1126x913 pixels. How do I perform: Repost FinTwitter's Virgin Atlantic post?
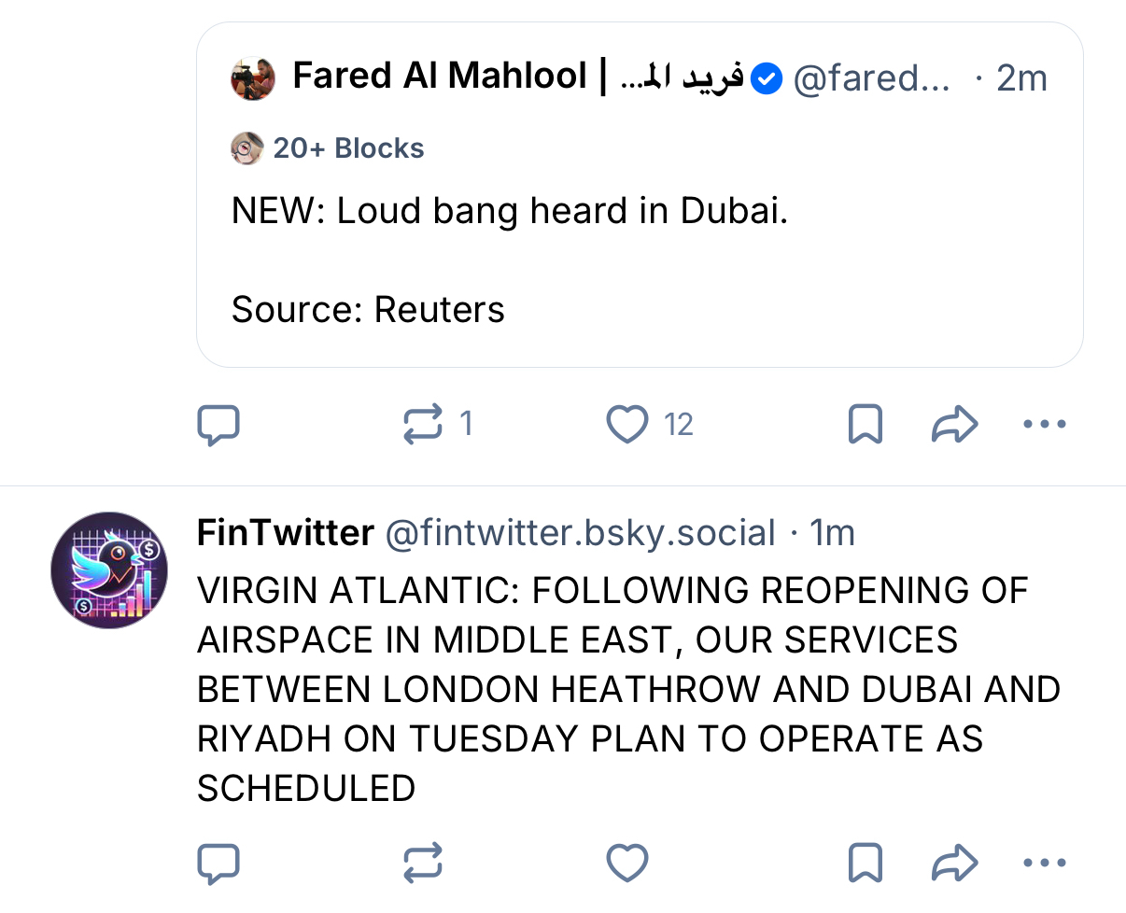pyautogui.click(x=422, y=864)
